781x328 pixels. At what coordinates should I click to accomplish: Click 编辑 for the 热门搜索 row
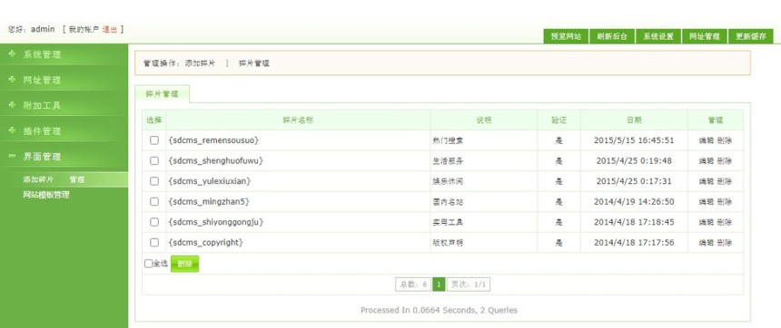tap(707, 140)
